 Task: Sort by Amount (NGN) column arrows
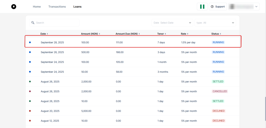(x=99, y=34)
